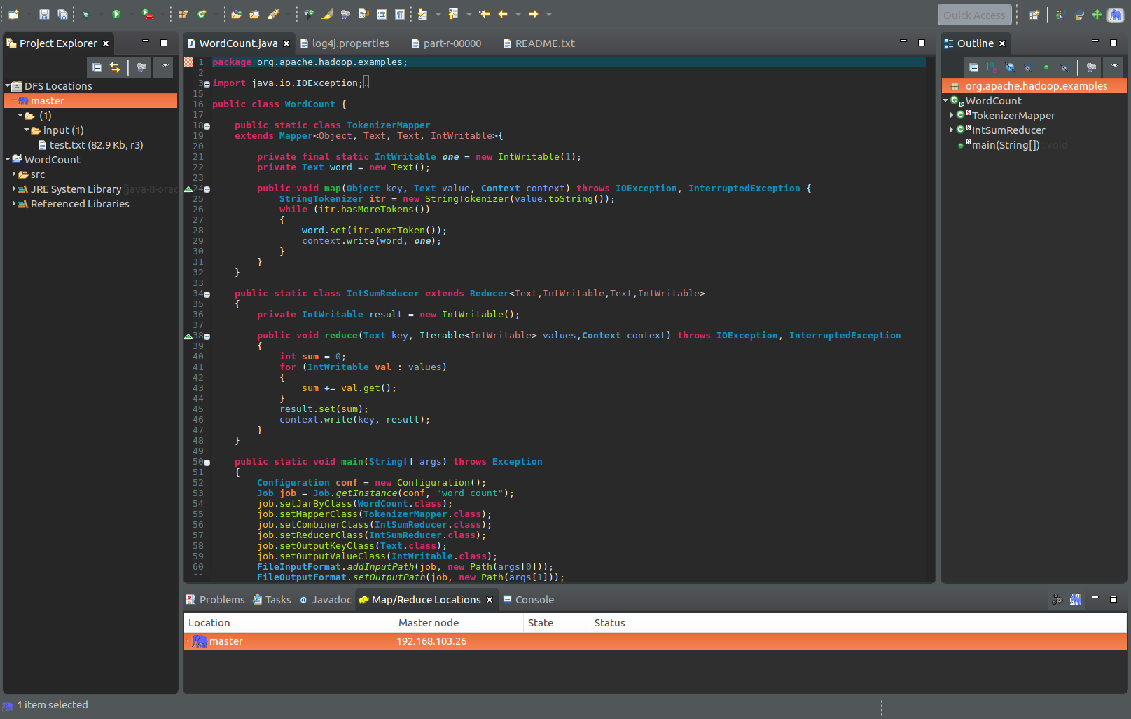The image size is (1131, 719).
Task: Toggle Block Selection Mode icon
Action: 382,14
